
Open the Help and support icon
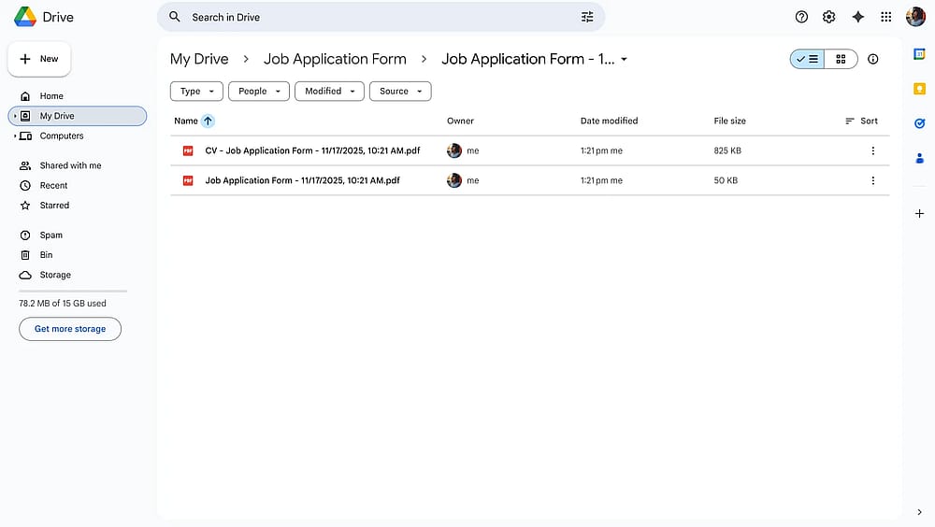pos(801,17)
